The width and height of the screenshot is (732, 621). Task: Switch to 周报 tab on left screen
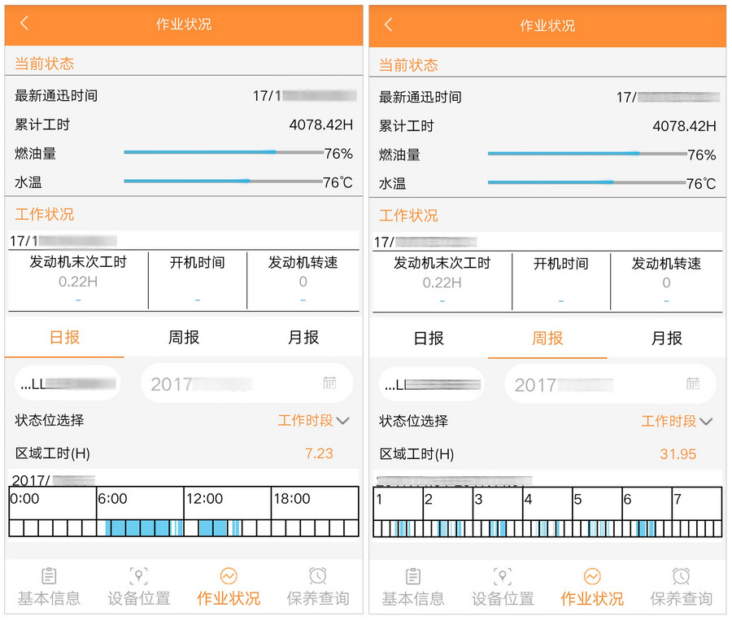[x=184, y=337]
